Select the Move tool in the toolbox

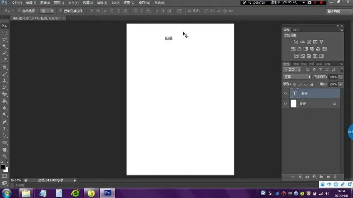pyautogui.click(x=5, y=26)
